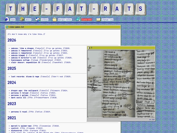Open the margin-notes link

65,20
